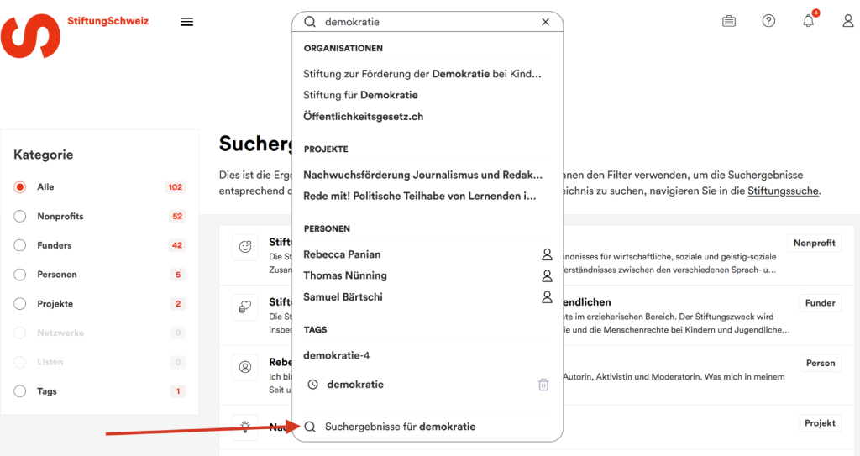The image size is (860, 456).
Task: Click 'Suchergebnisse für demokratie' at dropdown bottom
Action: click(x=400, y=427)
